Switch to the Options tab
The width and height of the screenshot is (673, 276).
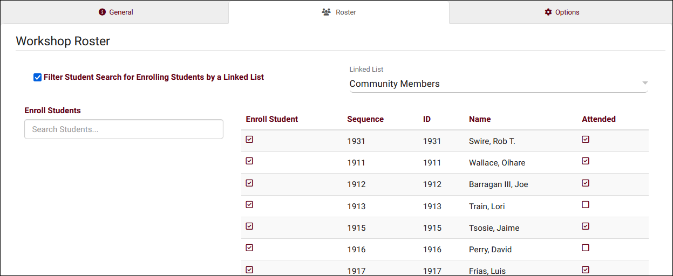coord(561,12)
